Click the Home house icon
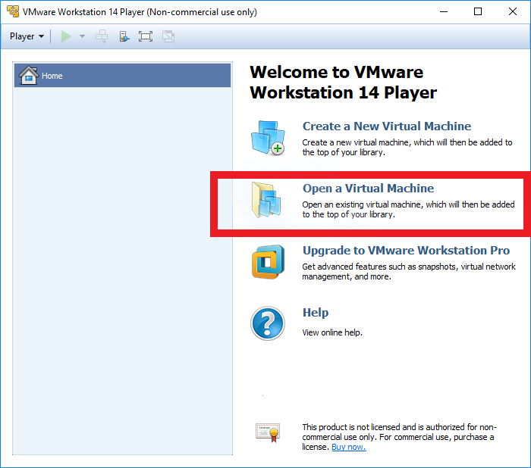 pos(29,75)
